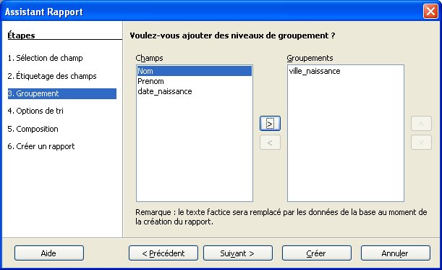The image size is (442, 270).
Task: Open step 5 Composition
Action: [33, 129]
